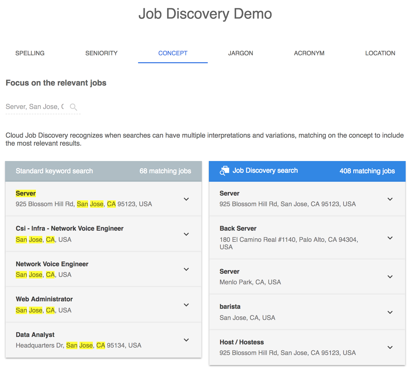The height and width of the screenshot is (372, 411).
Task: Expand Server at Blossom Hill in Job Discovery
Action: [x=390, y=199]
